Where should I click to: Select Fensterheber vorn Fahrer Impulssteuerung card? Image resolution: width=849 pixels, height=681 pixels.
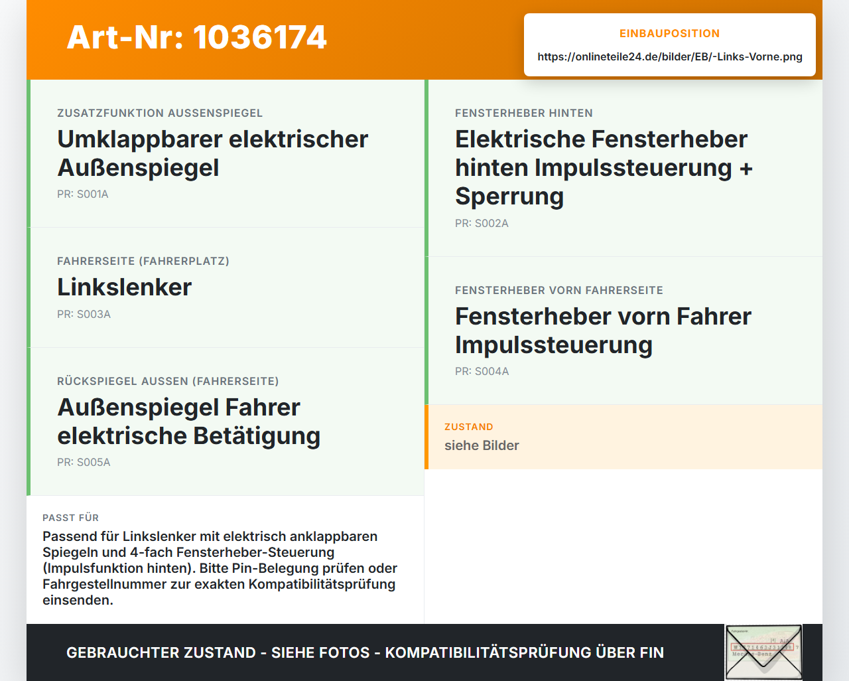pos(623,331)
